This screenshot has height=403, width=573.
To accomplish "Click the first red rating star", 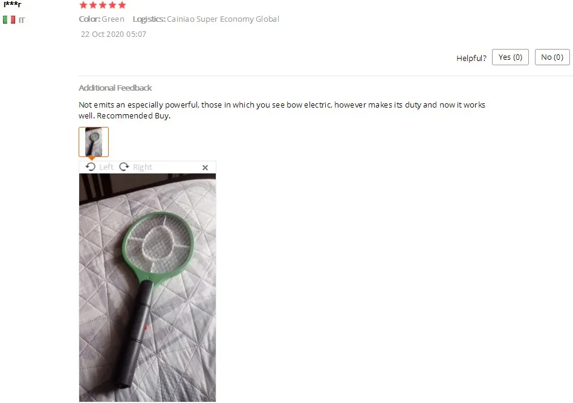I will pos(83,5).
